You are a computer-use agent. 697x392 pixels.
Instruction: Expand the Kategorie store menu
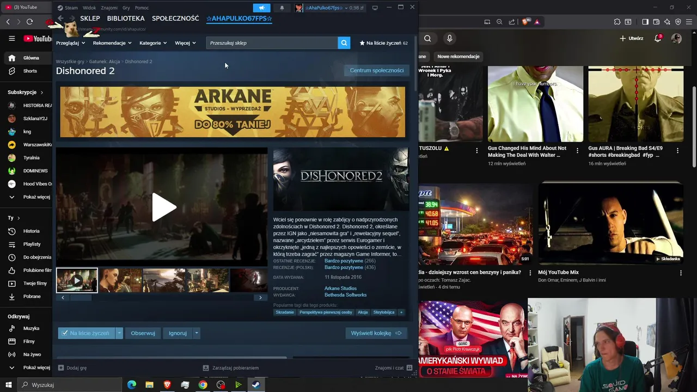pos(153,42)
